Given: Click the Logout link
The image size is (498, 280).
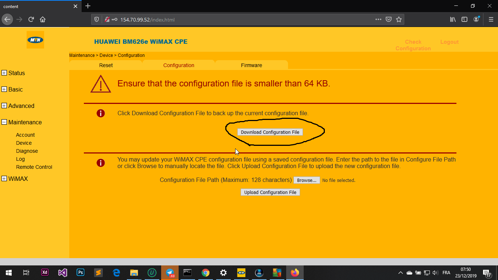Looking at the screenshot, I should pos(449,42).
